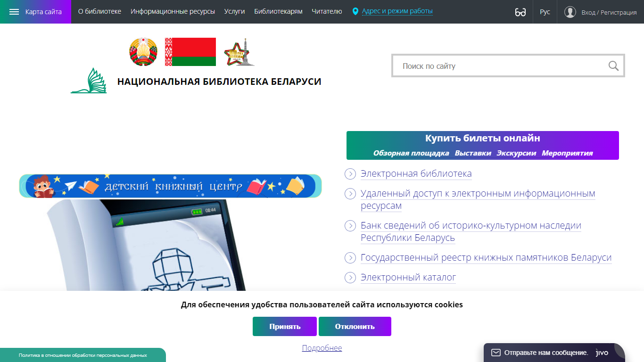This screenshot has width=644, height=362.
Task: Open Удаленный доступ к электронным информационным ресурсам
Action: tap(478, 200)
